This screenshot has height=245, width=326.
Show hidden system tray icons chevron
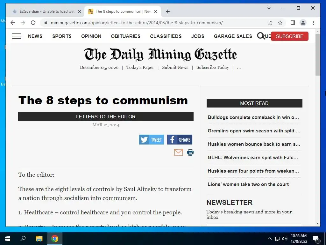(269, 239)
